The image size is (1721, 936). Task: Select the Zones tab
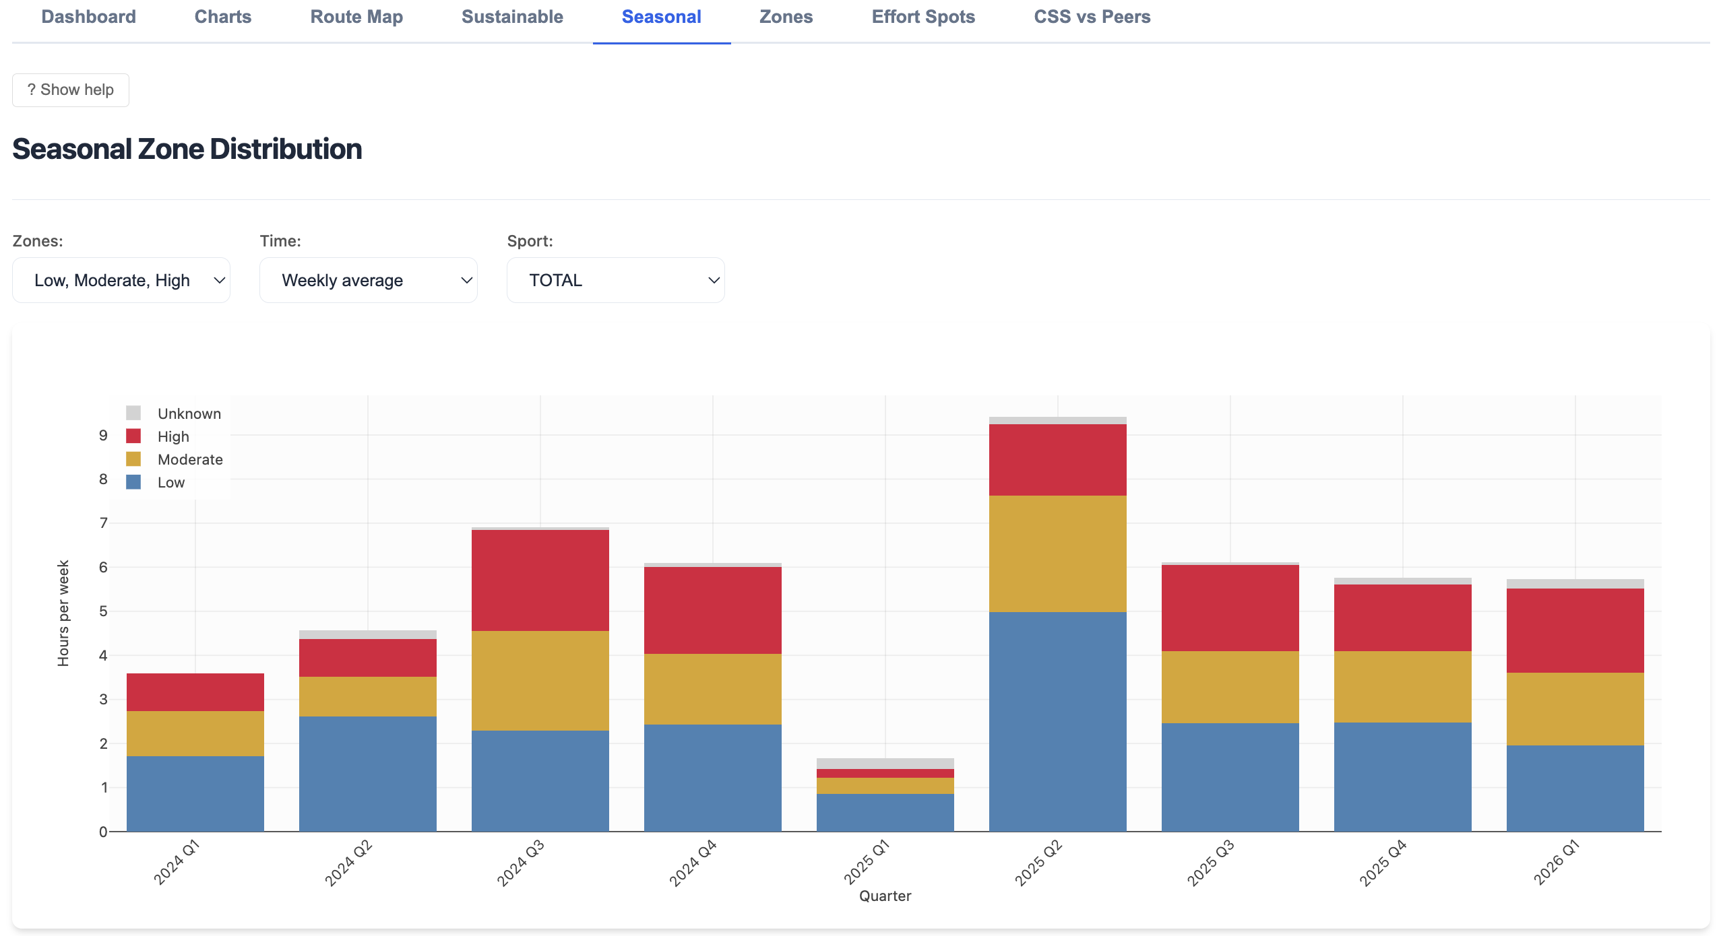click(786, 17)
